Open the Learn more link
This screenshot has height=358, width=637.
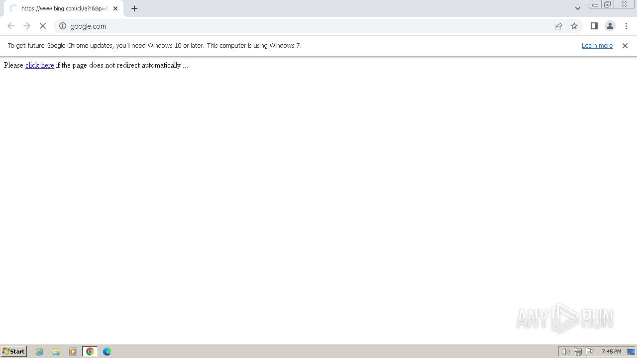pos(597,45)
